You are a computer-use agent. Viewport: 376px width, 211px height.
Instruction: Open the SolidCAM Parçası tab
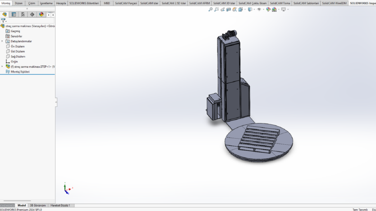(x=126, y=3)
